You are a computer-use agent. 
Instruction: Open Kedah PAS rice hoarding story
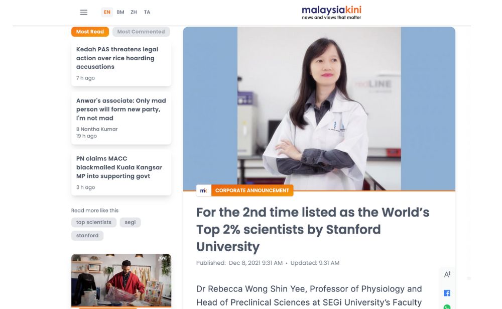(117, 58)
